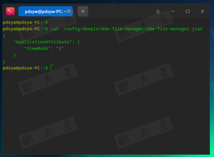Click the final closing brace of JSON output
Viewport: 214px width, 157px height.
click(x=4, y=62)
